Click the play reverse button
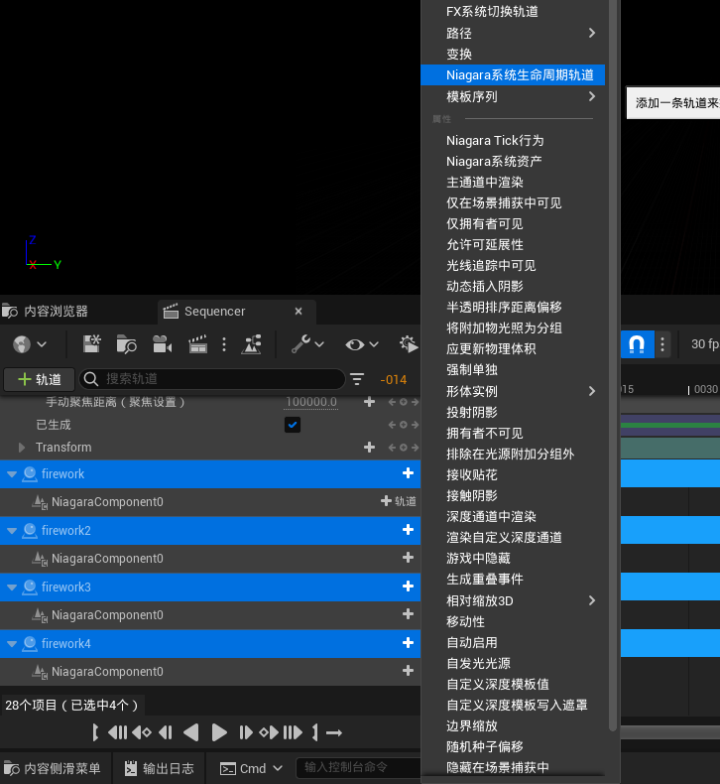This screenshot has height=784, width=720. pyautogui.click(x=191, y=732)
